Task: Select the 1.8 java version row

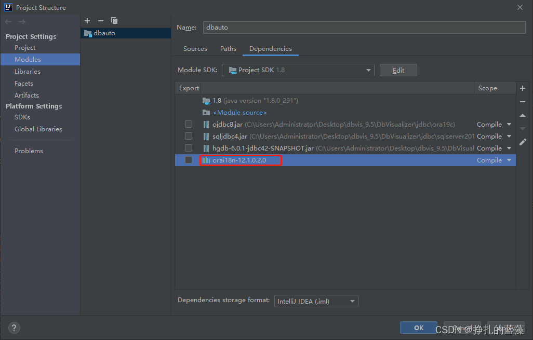Action: 345,101
